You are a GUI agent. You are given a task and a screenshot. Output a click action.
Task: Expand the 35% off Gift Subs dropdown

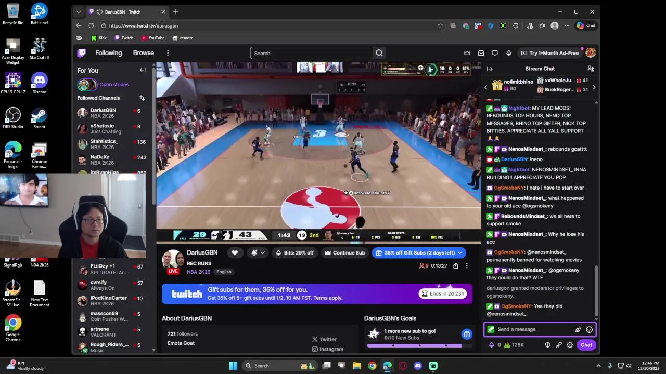click(460, 253)
